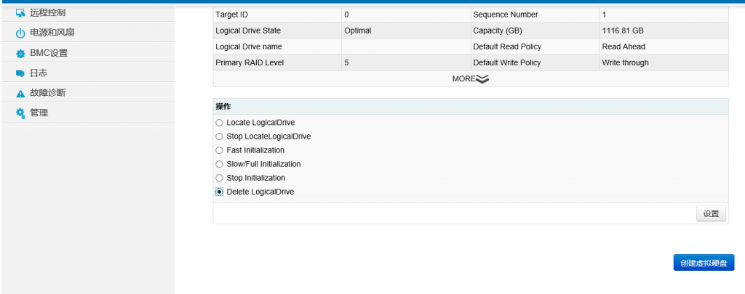Select the Delete LogicalDrive radio button

[x=220, y=192]
